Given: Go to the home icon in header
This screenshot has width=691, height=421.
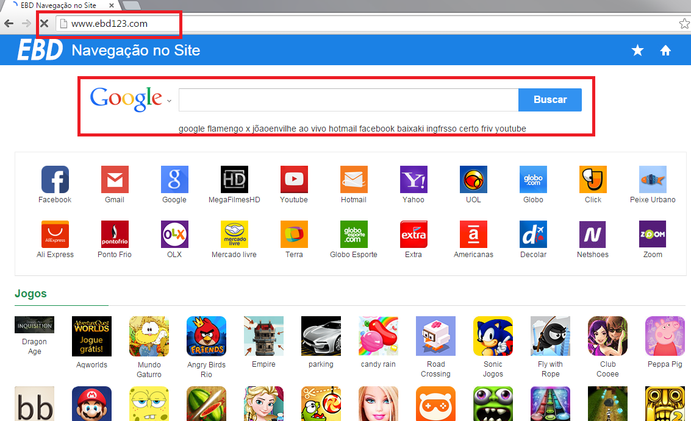Looking at the screenshot, I should [665, 51].
